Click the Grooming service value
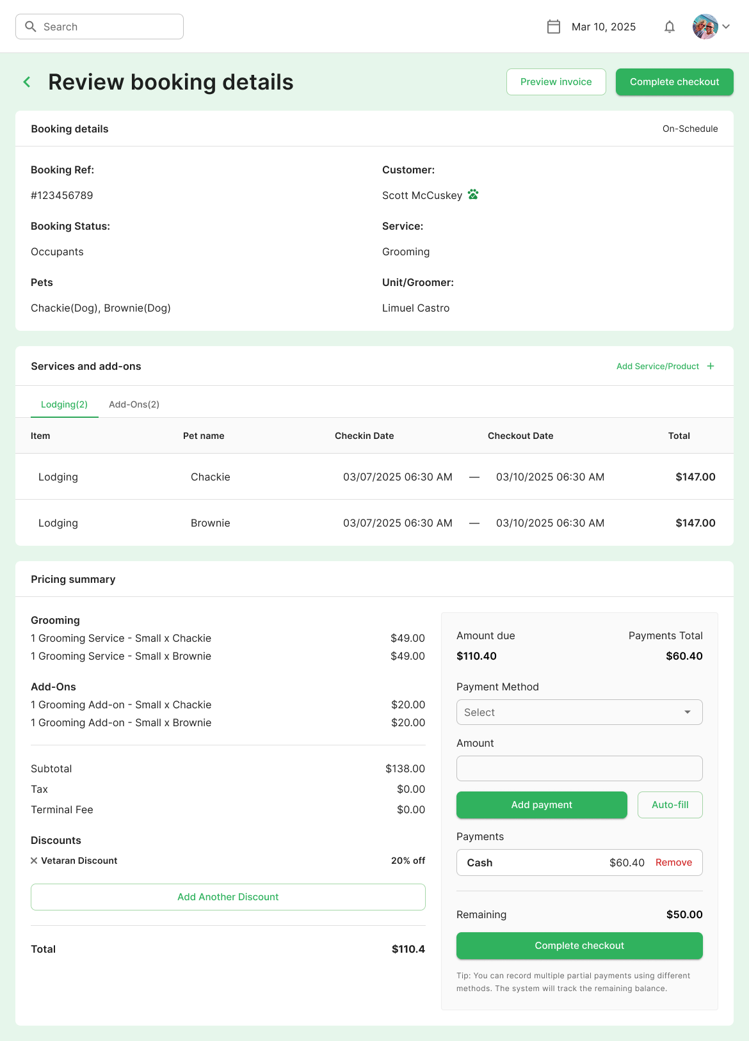 (x=406, y=251)
